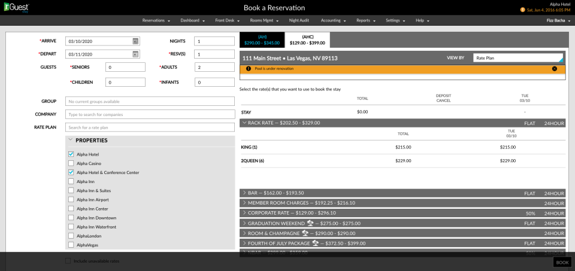Check the Alpha Inn & Suites property
575x271 pixels.
click(x=71, y=191)
